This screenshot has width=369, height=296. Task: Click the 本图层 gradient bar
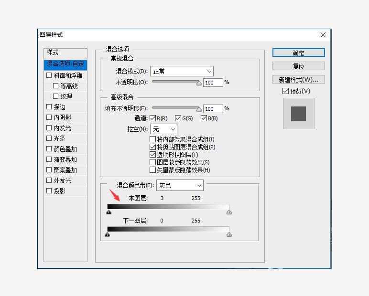click(168, 207)
